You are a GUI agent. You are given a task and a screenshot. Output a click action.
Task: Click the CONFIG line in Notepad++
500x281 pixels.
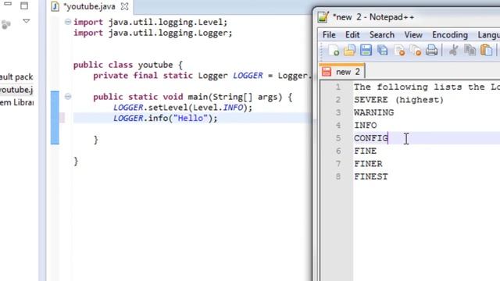click(371, 138)
